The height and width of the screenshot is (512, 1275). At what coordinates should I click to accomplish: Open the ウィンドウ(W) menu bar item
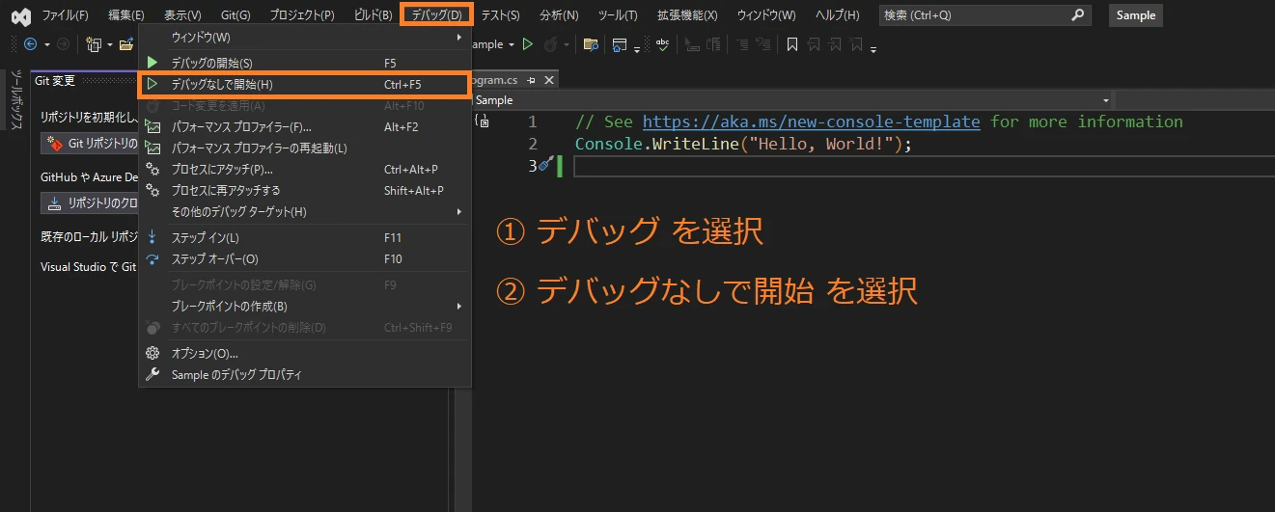766,15
